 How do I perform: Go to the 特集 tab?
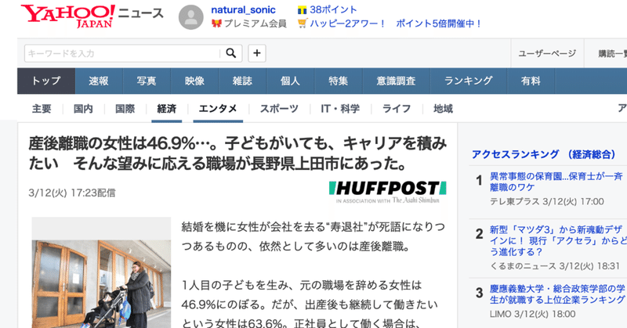click(x=339, y=81)
